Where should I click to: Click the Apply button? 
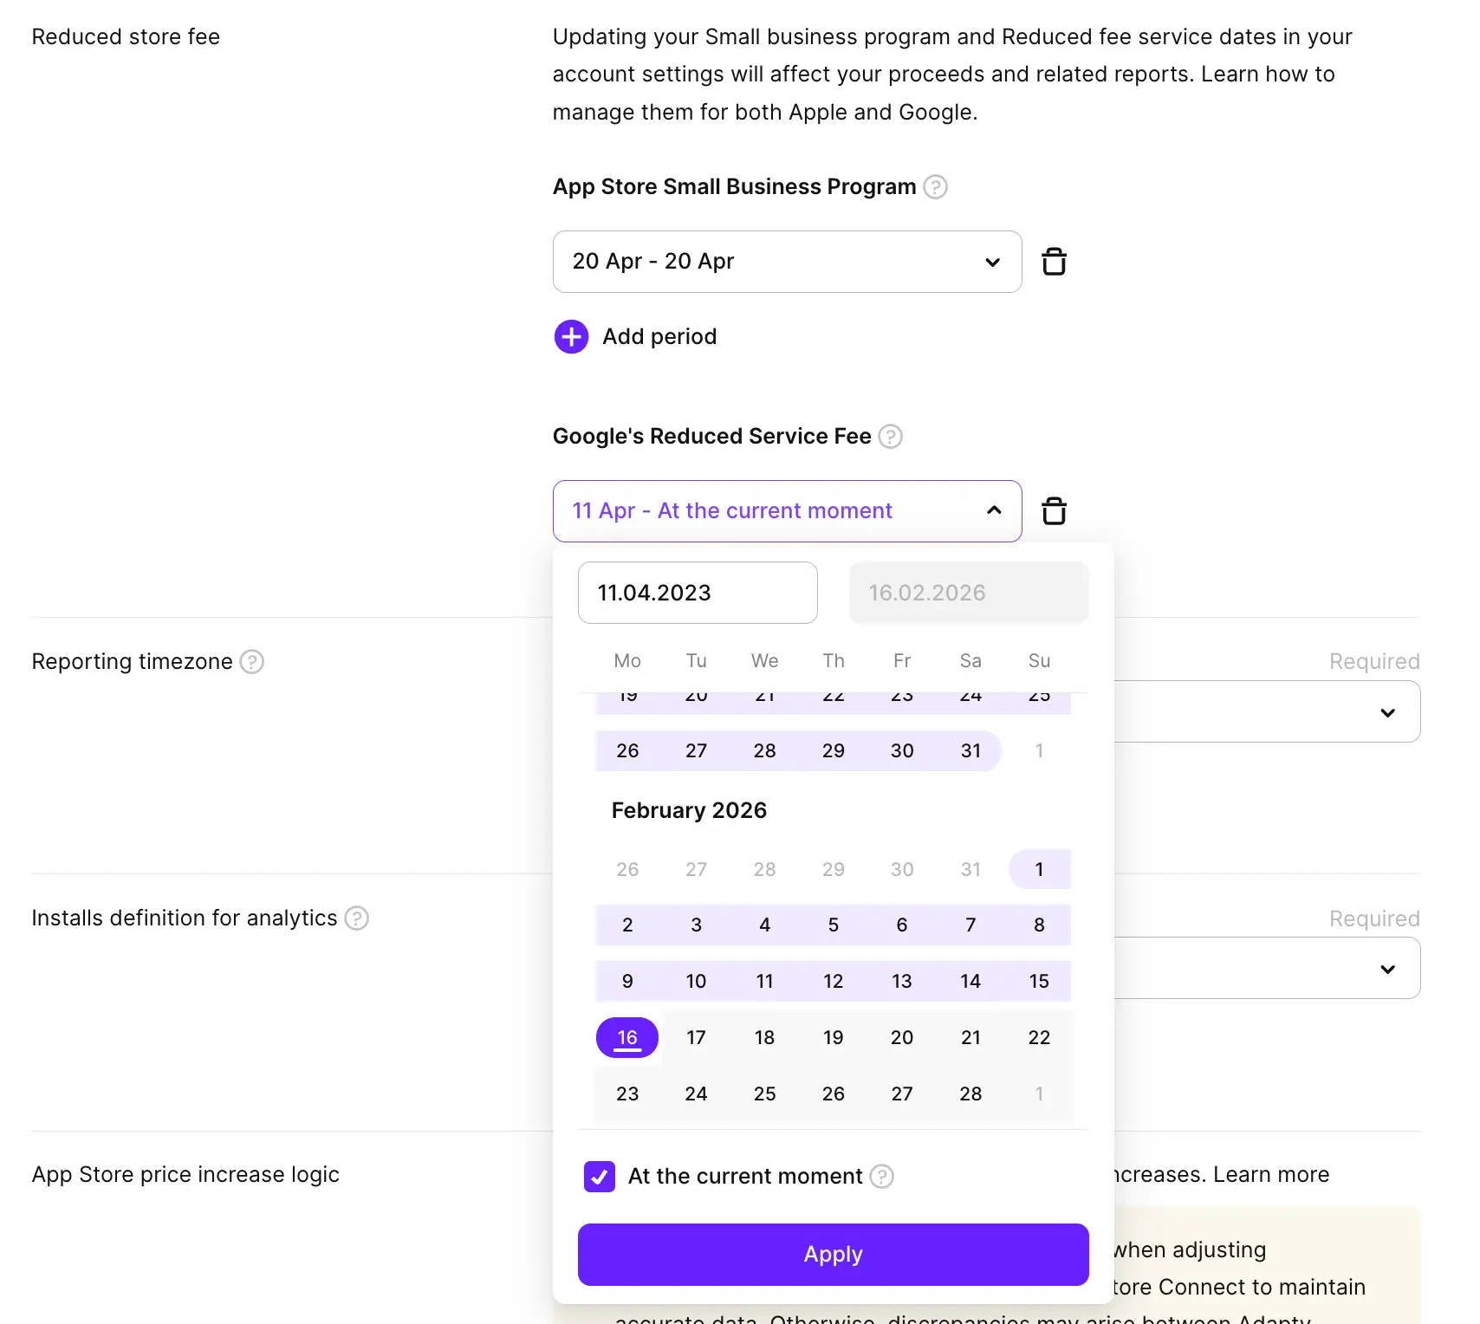pyautogui.click(x=832, y=1254)
